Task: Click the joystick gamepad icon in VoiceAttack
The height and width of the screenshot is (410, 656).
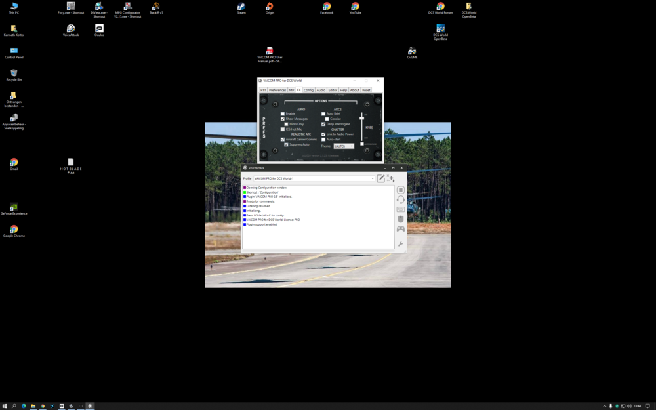Action: (401, 229)
